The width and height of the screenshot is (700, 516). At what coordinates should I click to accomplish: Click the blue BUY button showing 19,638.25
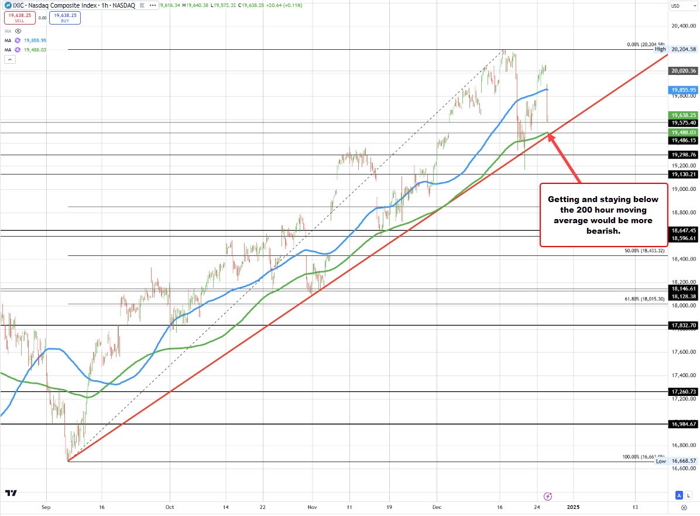click(x=65, y=18)
